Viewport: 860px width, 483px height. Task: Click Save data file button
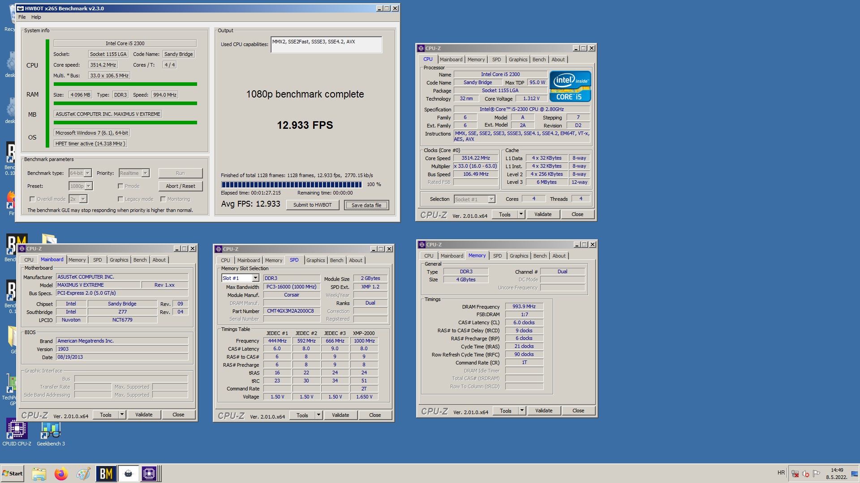point(366,205)
